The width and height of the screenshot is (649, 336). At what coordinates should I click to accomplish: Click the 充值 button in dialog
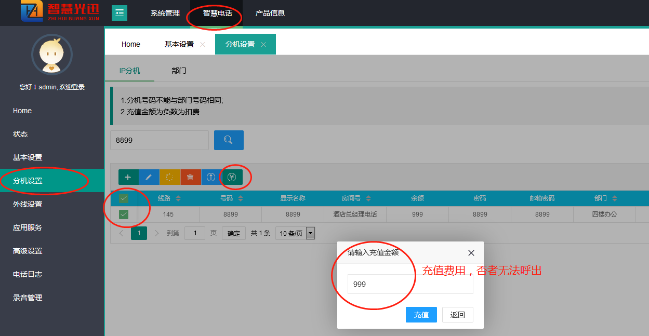click(x=421, y=315)
